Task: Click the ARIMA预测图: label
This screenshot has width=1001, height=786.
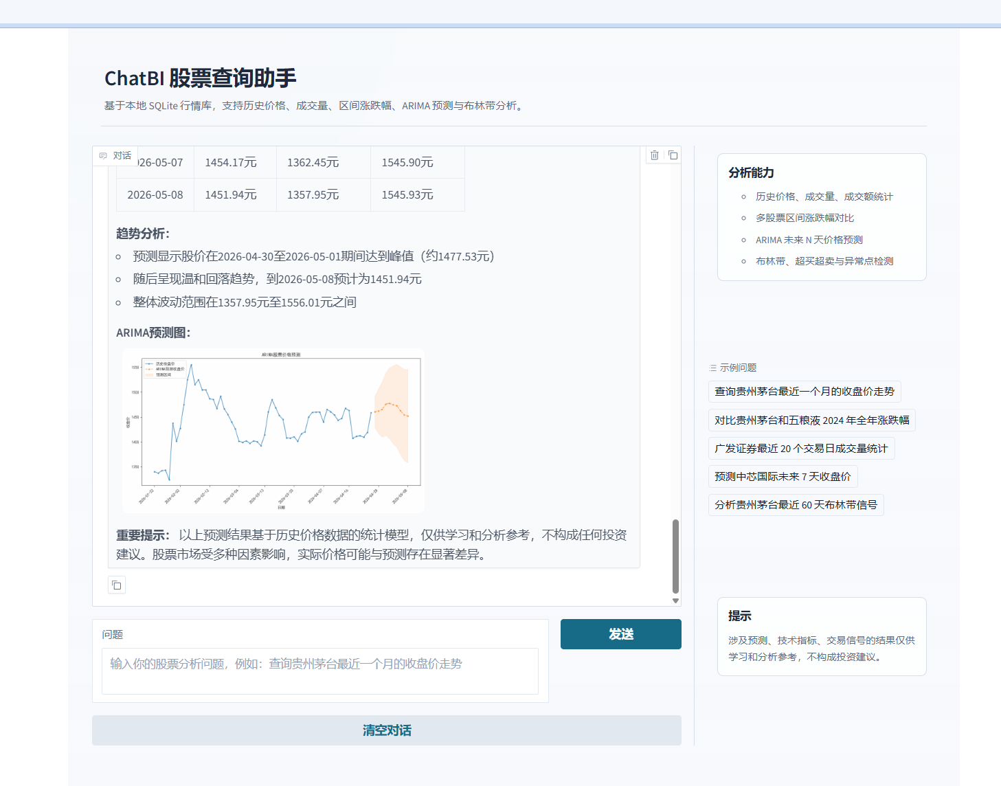Action: (153, 333)
